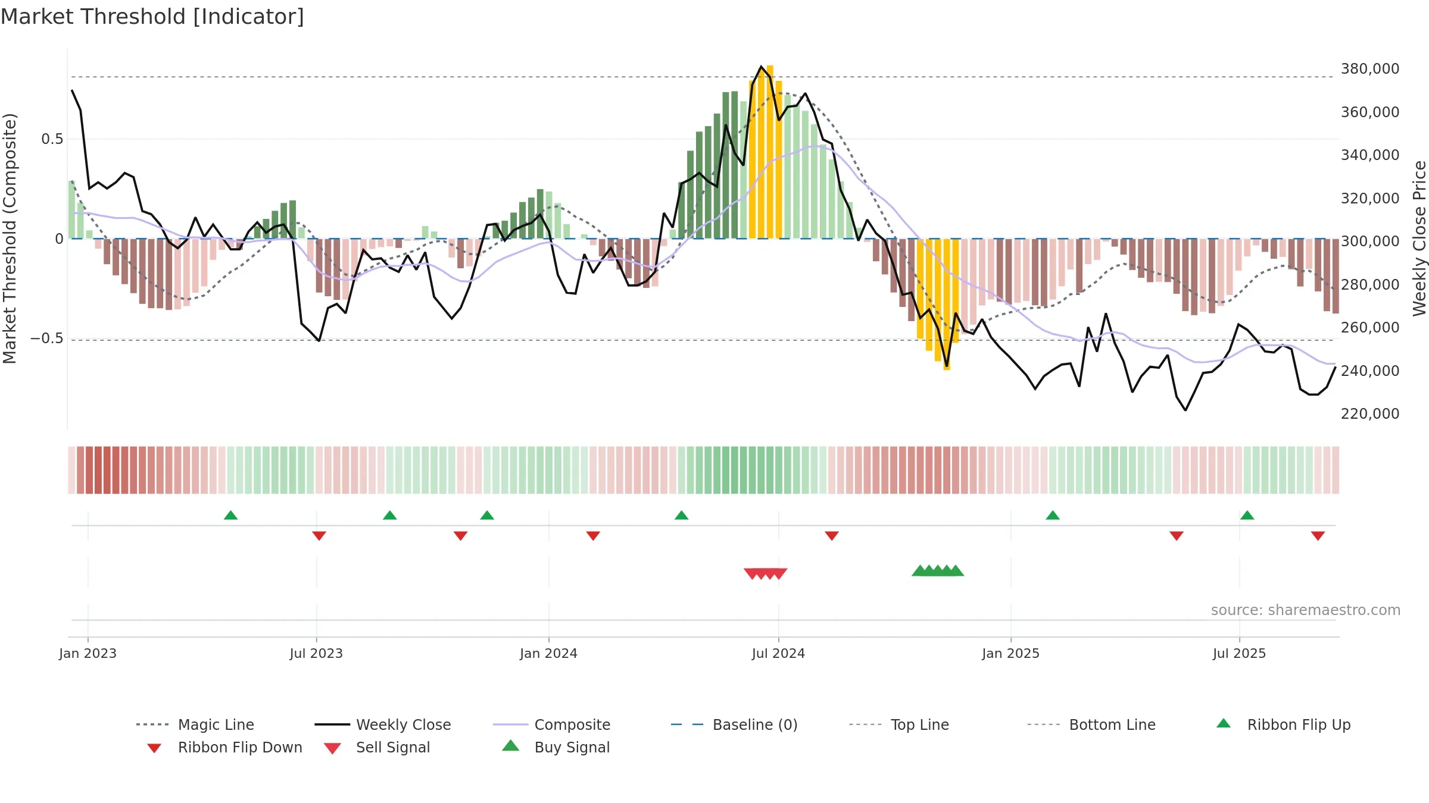Click the 320,000 price axis label
This screenshot has height=803, width=1429.
[x=1370, y=198]
